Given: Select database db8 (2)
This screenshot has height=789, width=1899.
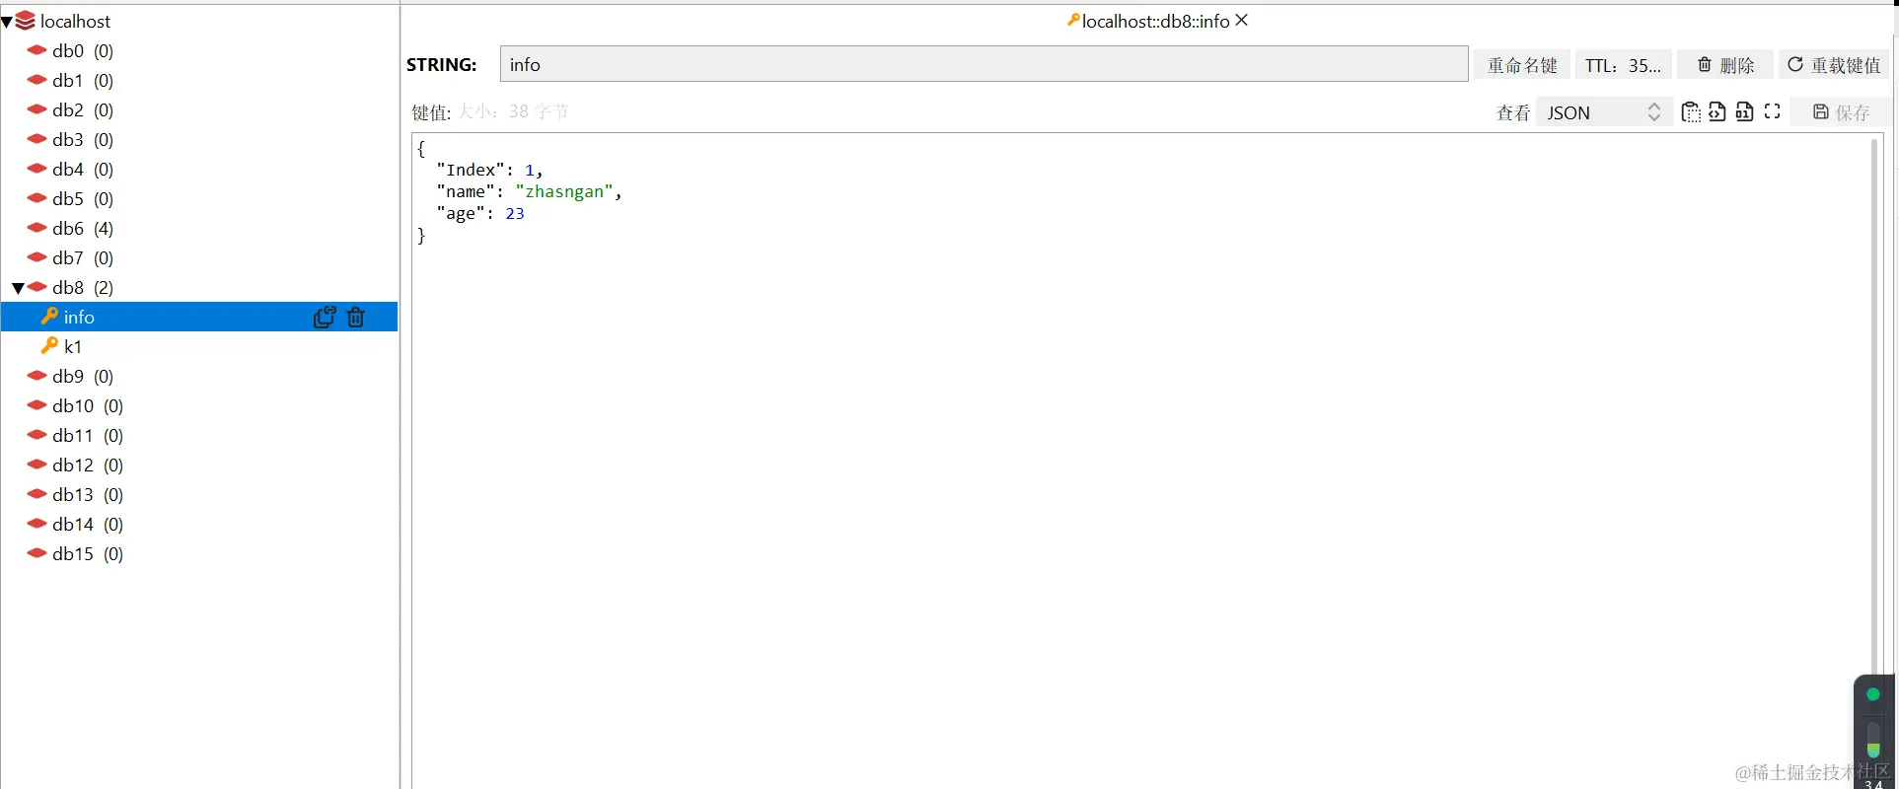Looking at the screenshot, I should [83, 287].
